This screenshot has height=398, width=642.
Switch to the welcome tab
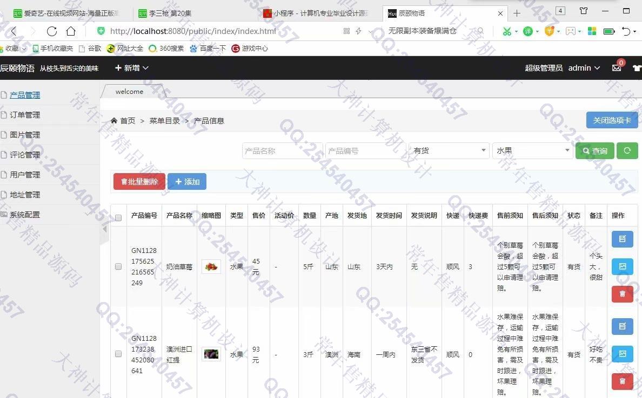(x=130, y=92)
